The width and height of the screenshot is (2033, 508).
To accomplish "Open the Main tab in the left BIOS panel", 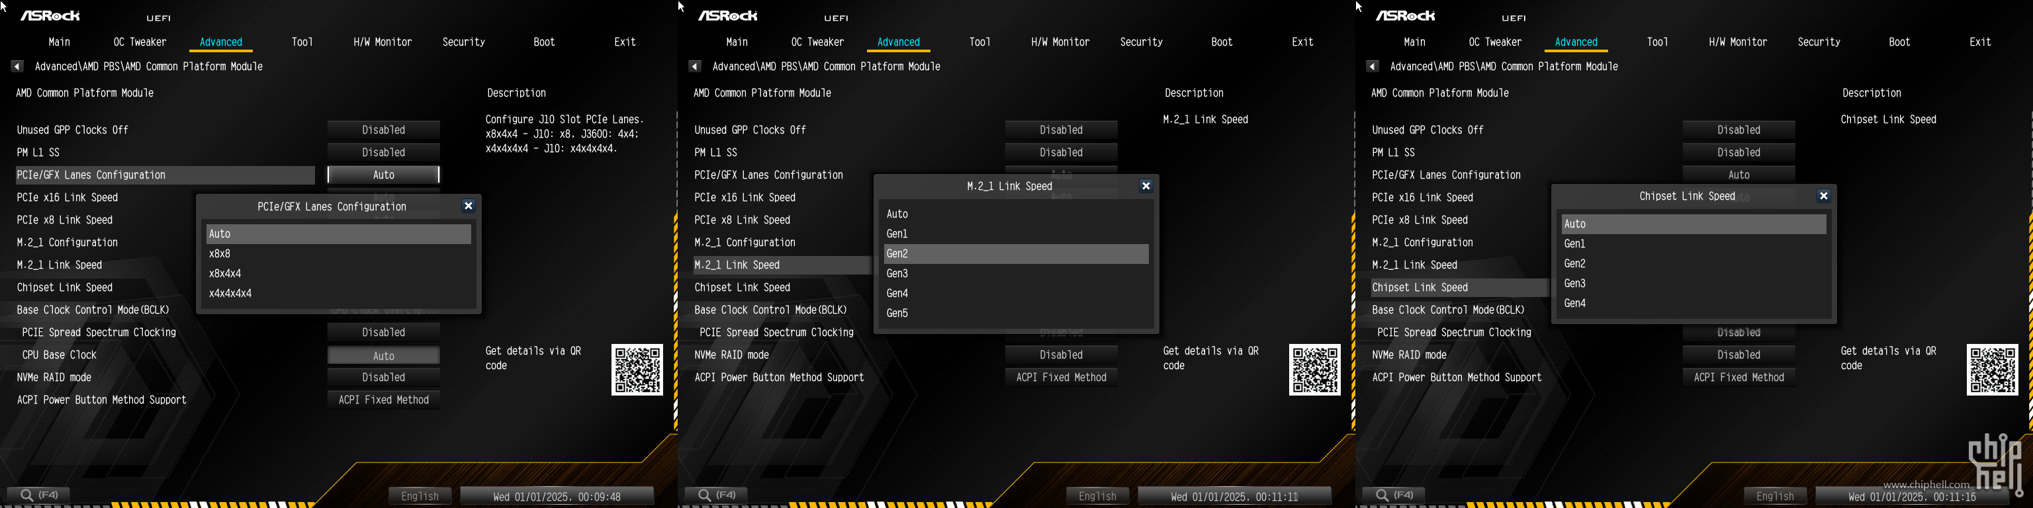I will tap(59, 42).
